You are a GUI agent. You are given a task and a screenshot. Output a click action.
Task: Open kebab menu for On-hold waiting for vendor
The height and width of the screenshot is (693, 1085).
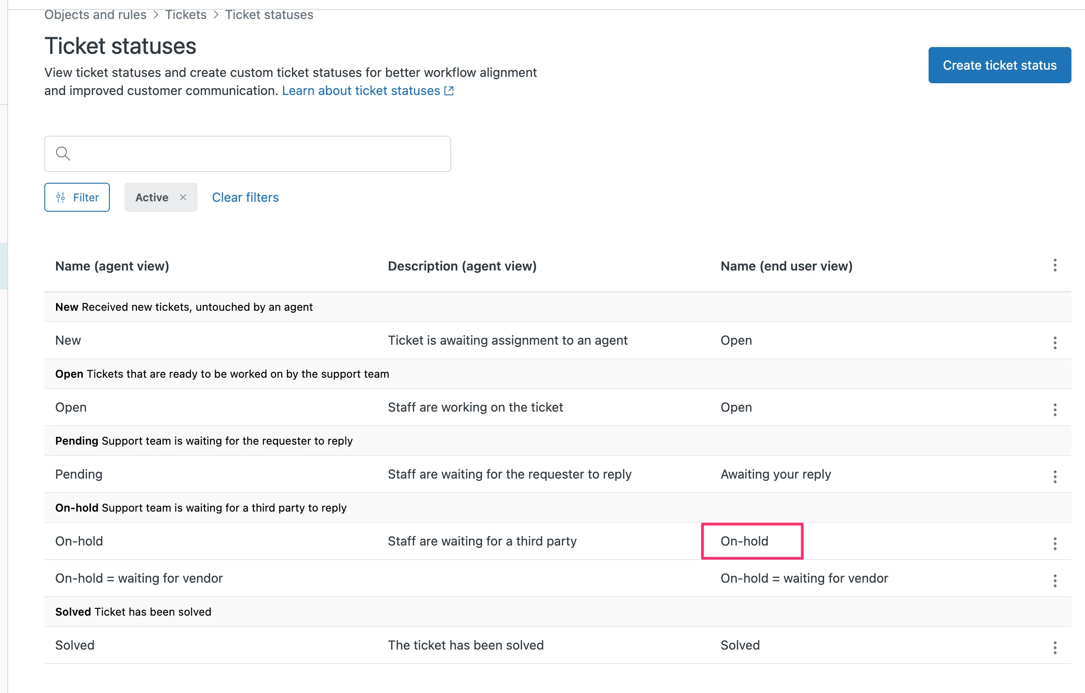(x=1055, y=580)
